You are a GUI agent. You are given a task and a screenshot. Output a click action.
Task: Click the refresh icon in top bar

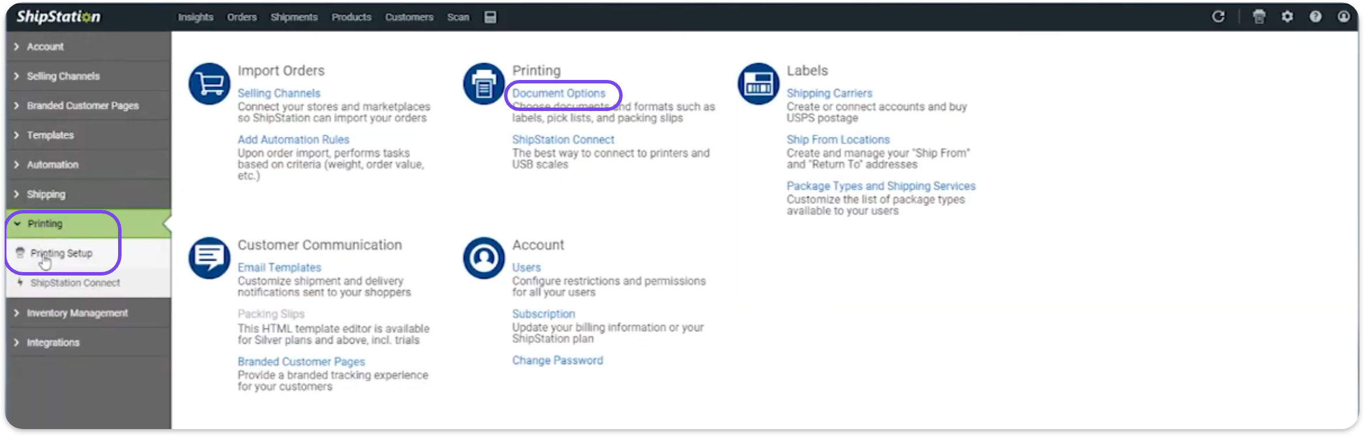click(1218, 17)
